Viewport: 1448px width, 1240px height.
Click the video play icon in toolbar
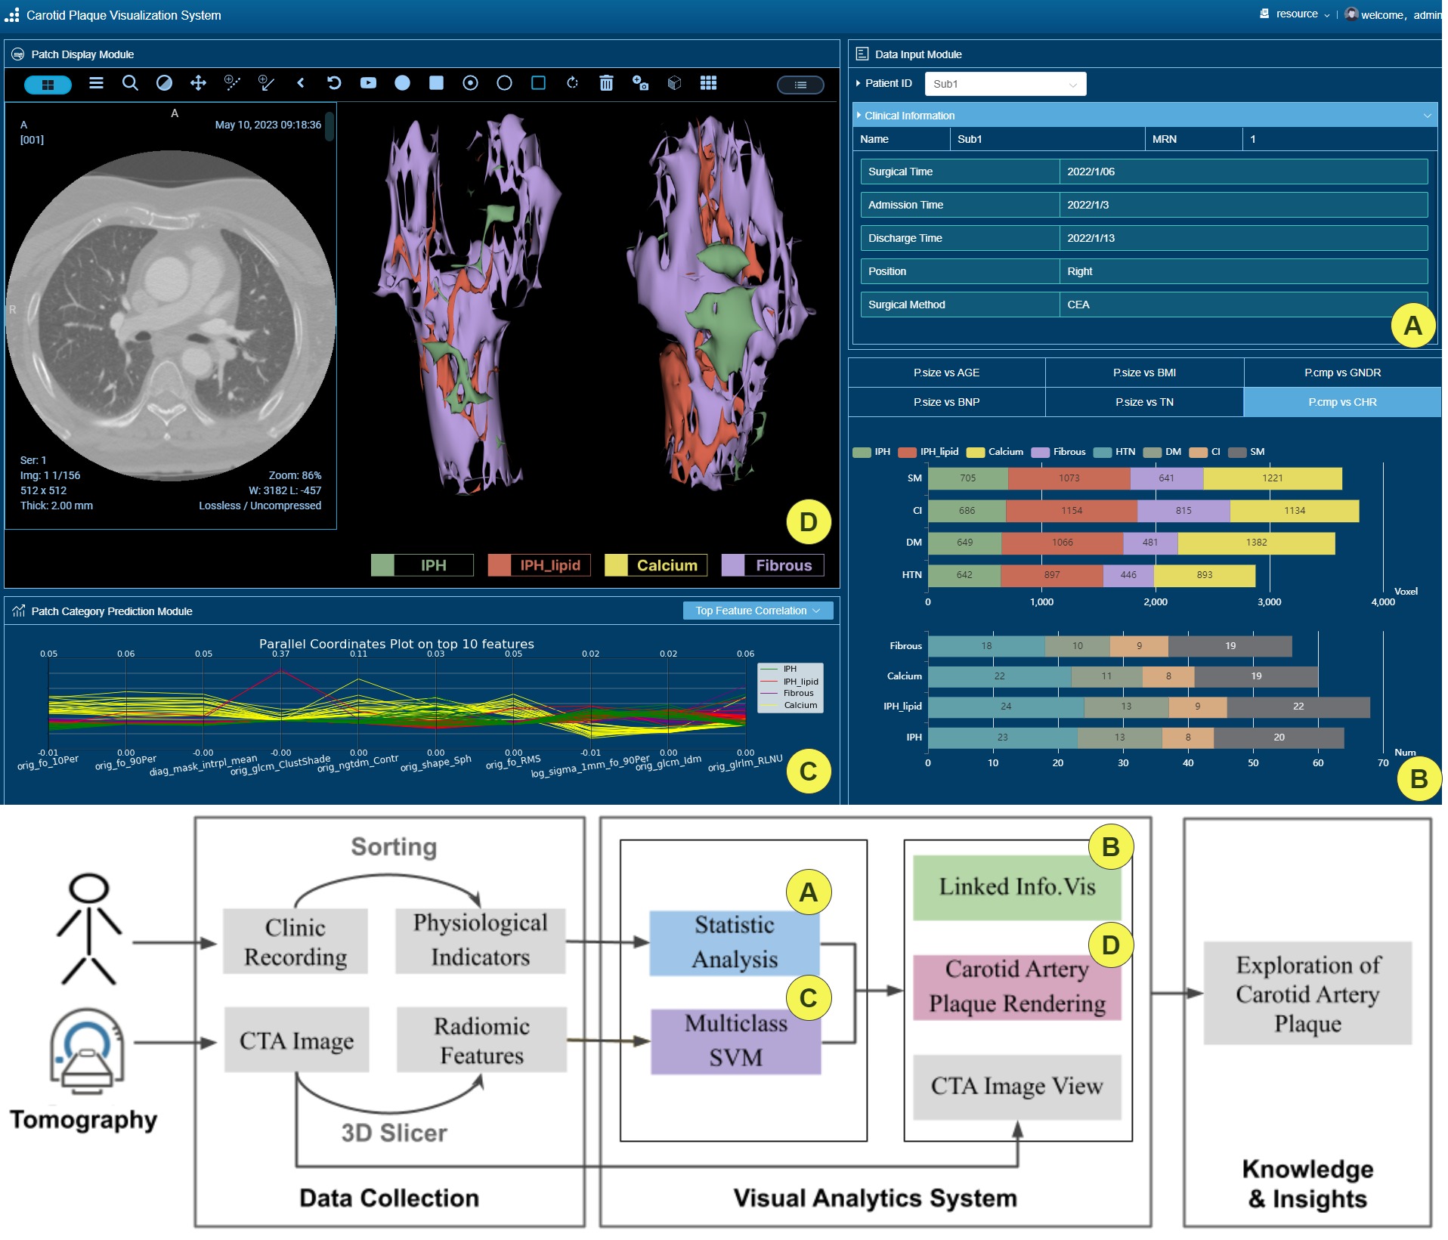tap(368, 83)
